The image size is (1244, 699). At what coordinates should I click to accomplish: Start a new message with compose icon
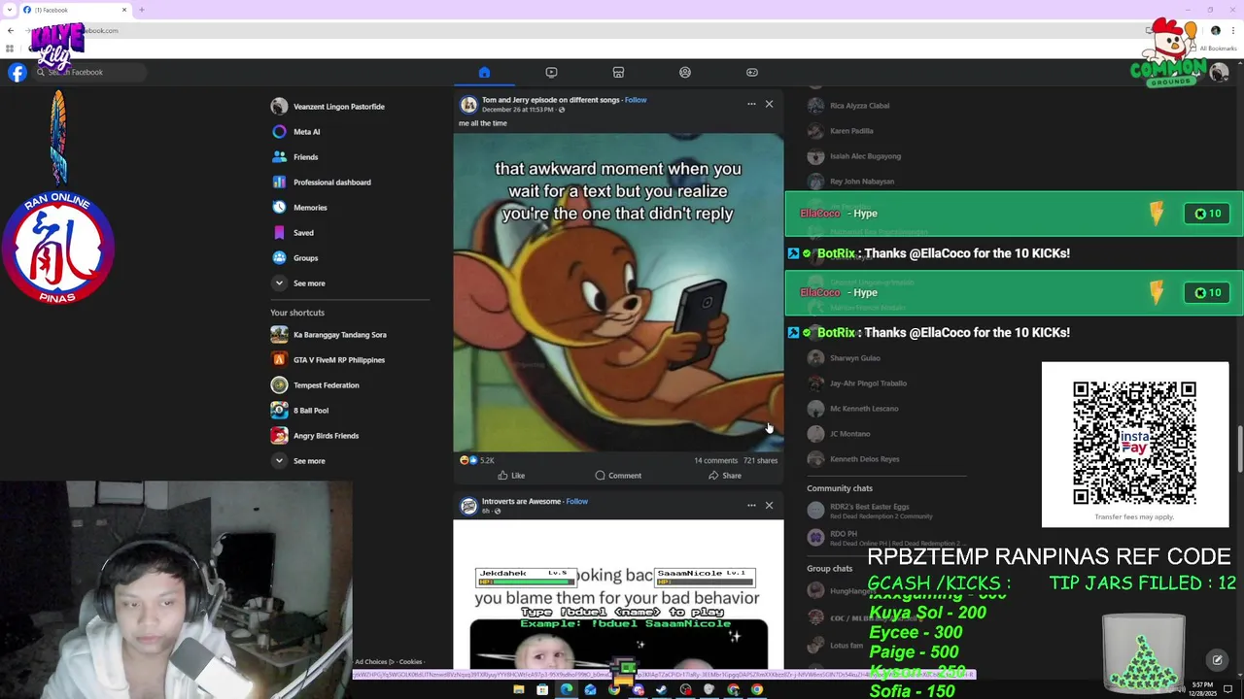1217,660
